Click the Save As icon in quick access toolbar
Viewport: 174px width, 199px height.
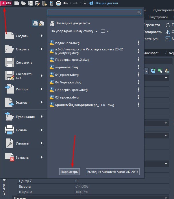[x=37, y=3]
